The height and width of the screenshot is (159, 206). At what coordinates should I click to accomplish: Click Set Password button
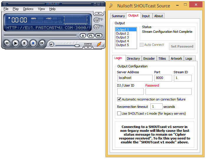[x=182, y=46]
